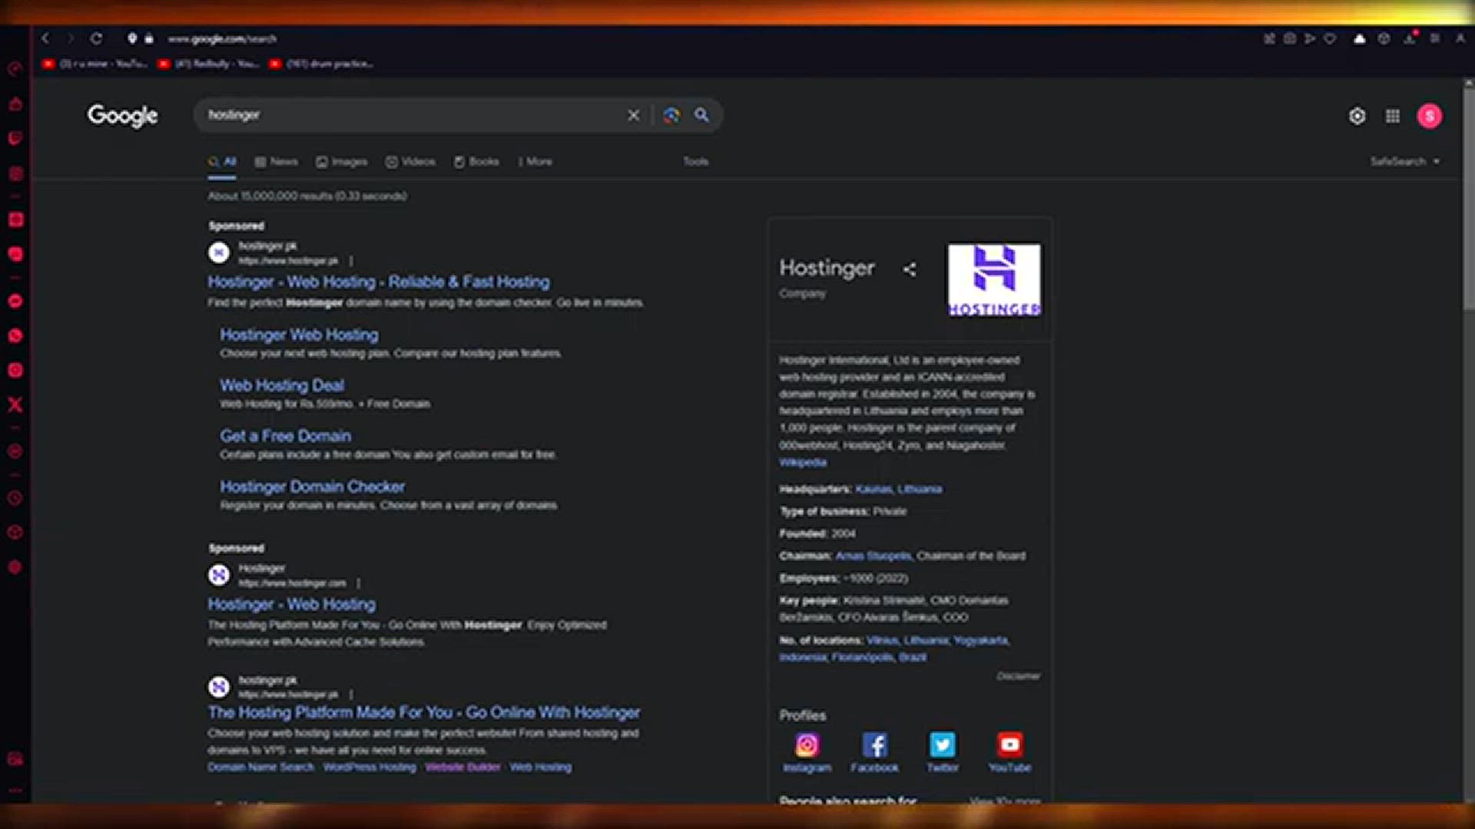
Task: Switch to the Videos tab
Action: pos(410,161)
